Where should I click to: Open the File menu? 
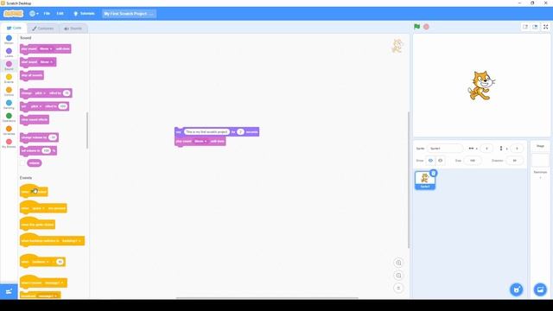[x=47, y=14]
